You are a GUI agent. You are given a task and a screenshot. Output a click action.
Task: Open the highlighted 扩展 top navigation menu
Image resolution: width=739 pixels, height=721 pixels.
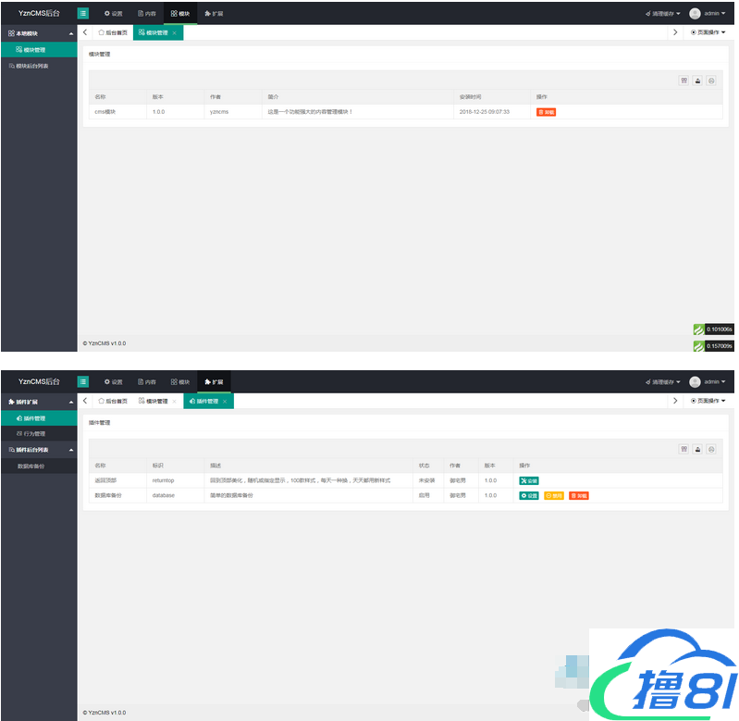click(x=215, y=381)
